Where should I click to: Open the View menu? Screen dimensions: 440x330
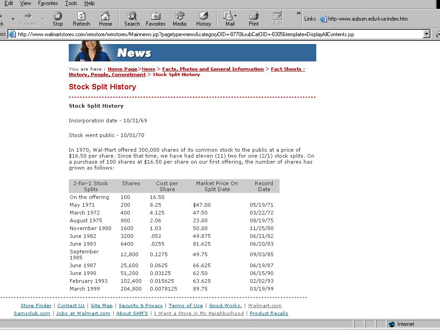coord(25,3)
